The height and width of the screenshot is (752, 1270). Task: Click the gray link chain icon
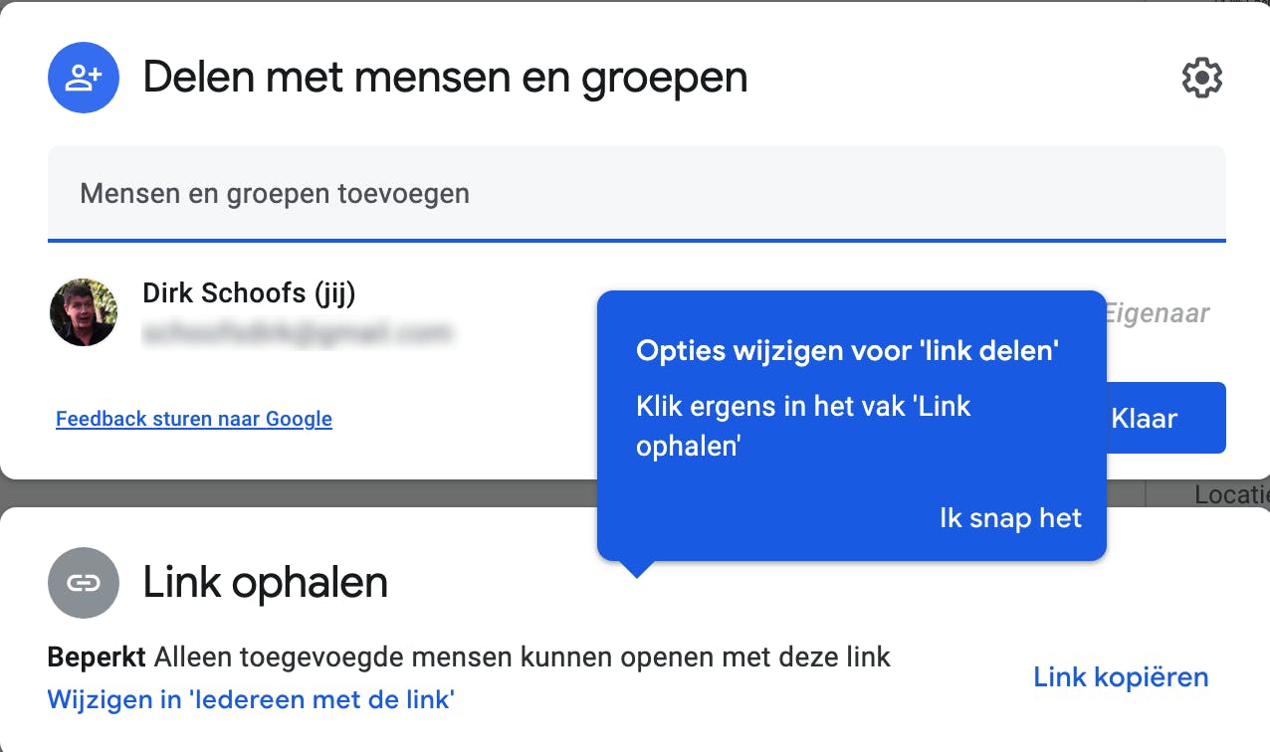click(84, 583)
